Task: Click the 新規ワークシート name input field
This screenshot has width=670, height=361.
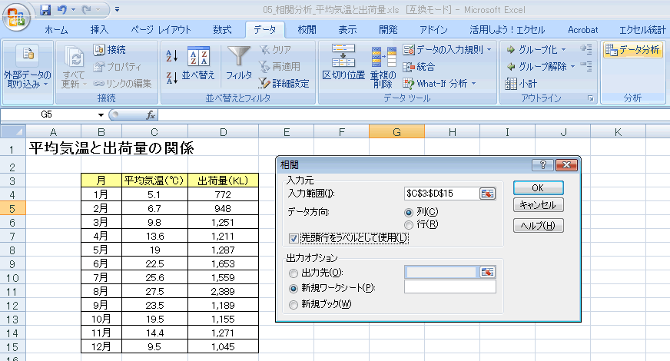Action: tap(449, 287)
